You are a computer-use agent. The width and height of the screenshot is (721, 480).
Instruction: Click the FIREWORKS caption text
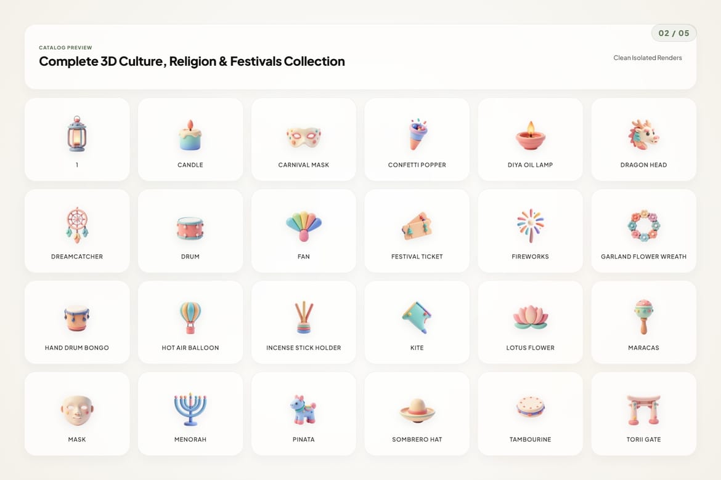(530, 257)
